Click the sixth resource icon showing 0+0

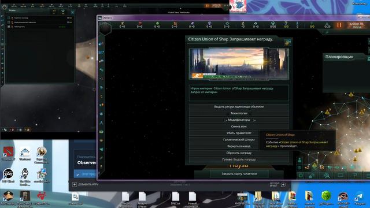pos(209,23)
